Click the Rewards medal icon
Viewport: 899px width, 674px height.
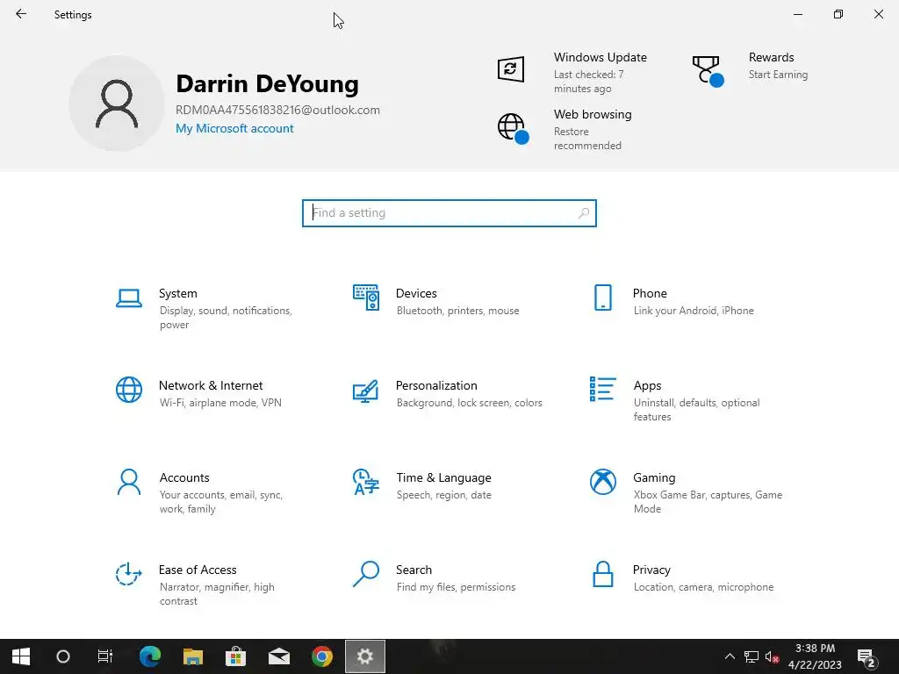(x=708, y=71)
